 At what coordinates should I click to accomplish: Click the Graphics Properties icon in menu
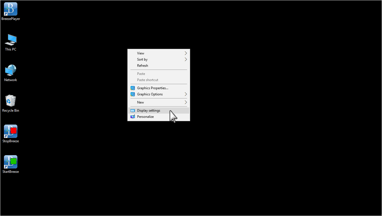[133, 88]
